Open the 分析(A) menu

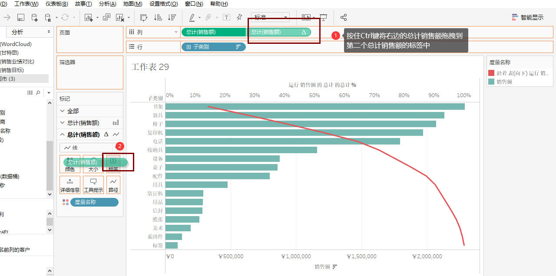coord(107,4)
